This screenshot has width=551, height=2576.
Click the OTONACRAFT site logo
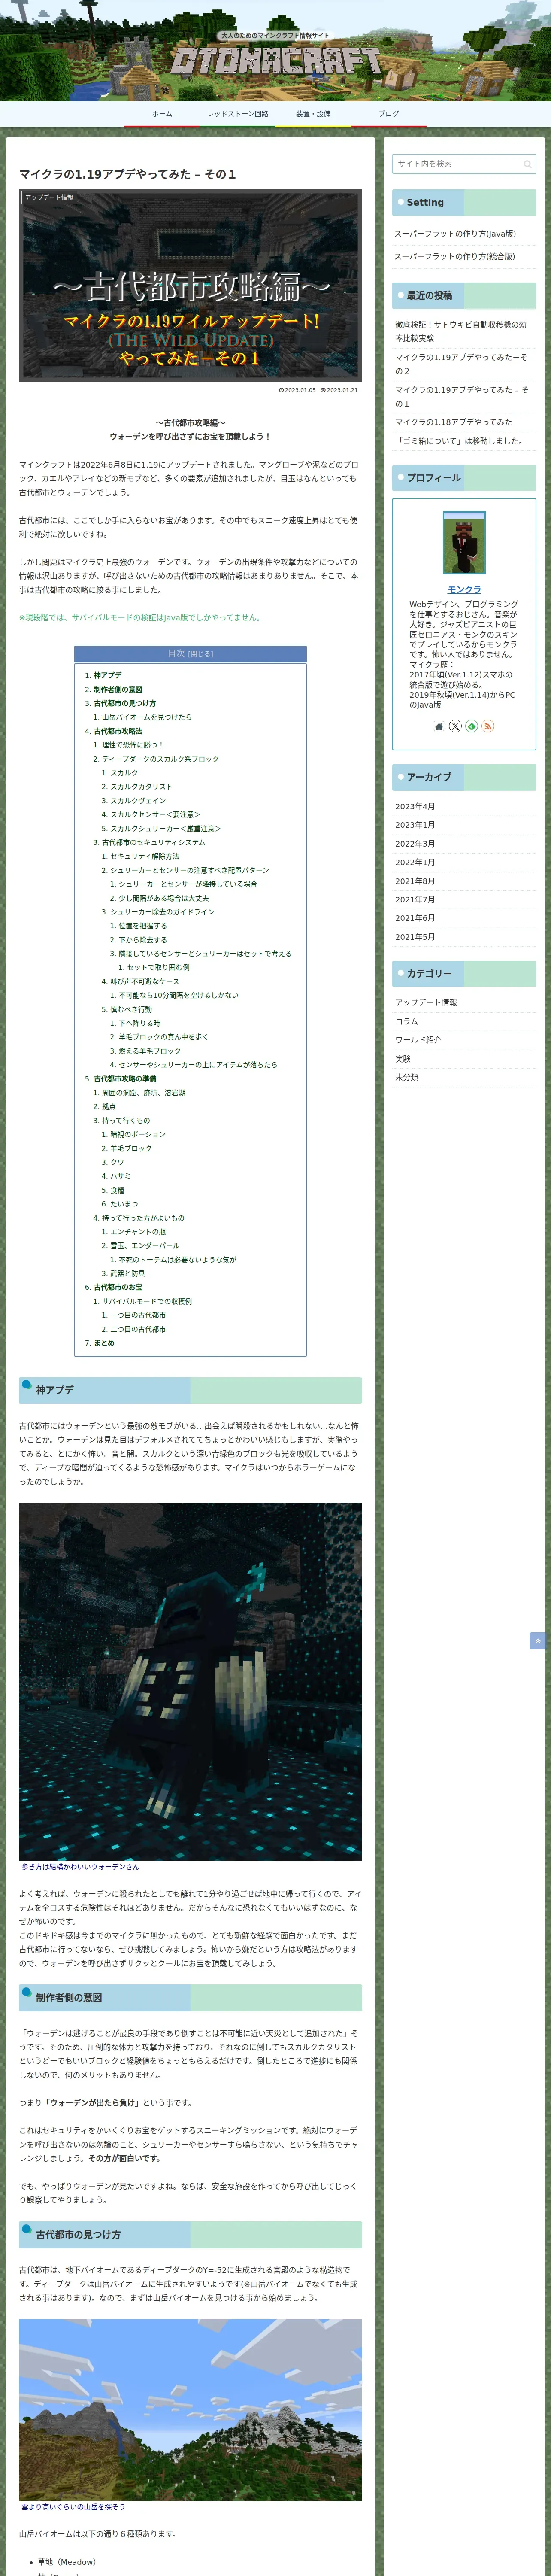click(275, 61)
